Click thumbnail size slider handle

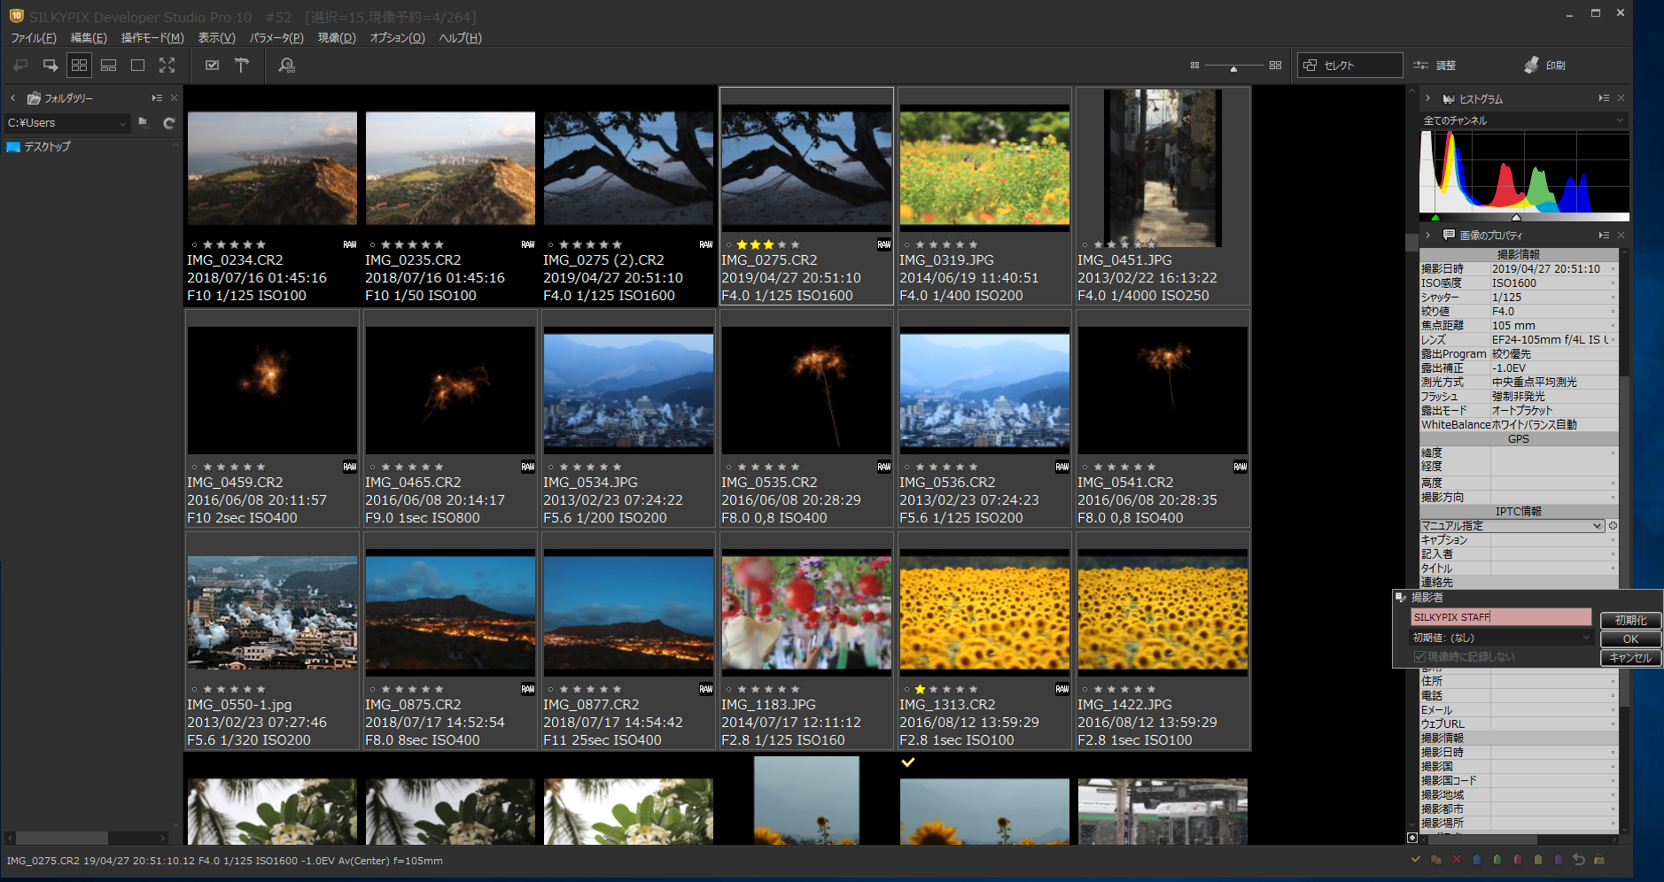[1233, 68]
